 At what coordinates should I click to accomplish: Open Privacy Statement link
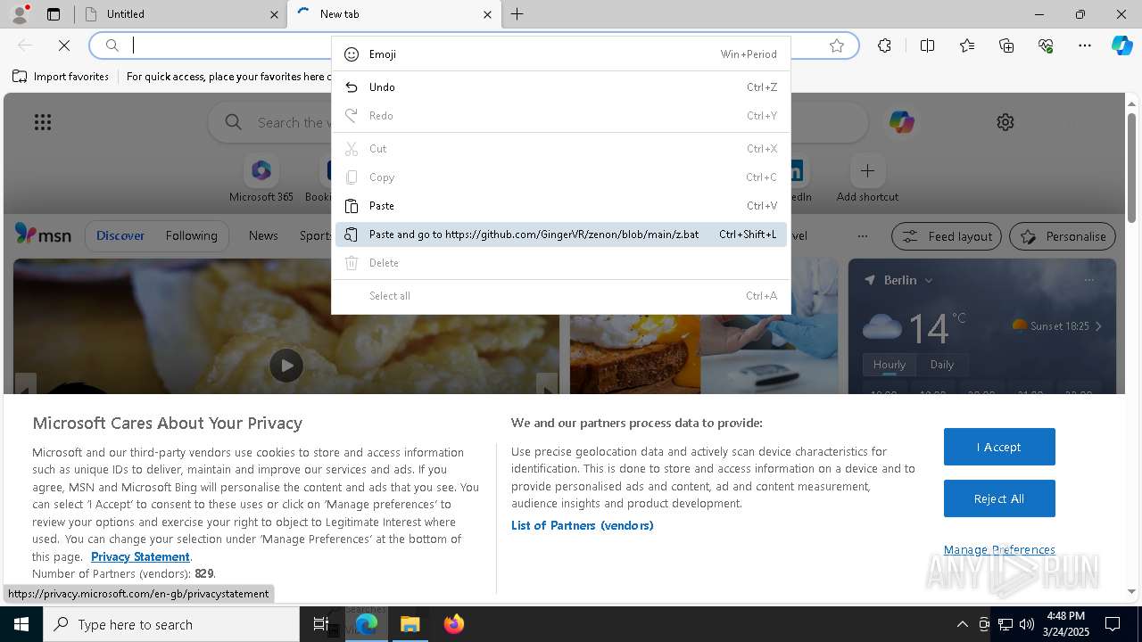(x=140, y=556)
